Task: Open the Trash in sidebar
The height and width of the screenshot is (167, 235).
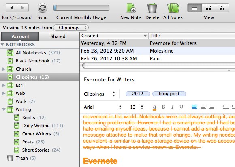Action: point(21,158)
